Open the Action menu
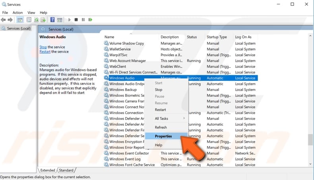This screenshot has width=314, height=180. tap(17, 13)
